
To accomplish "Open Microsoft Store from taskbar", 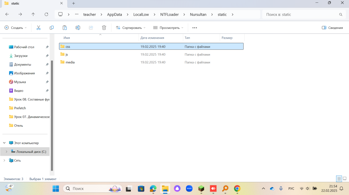I will click(x=141, y=189).
